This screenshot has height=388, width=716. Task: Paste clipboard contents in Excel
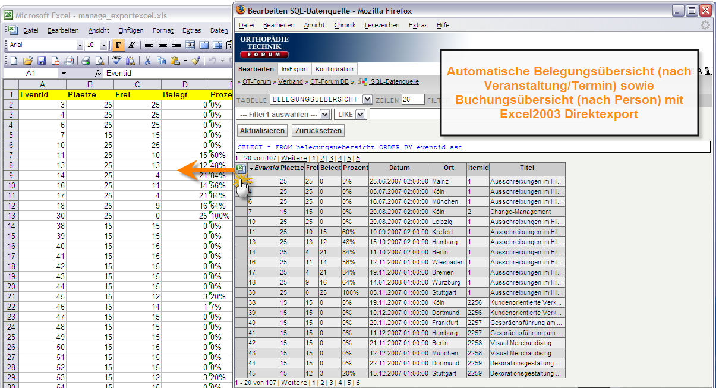[175, 61]
